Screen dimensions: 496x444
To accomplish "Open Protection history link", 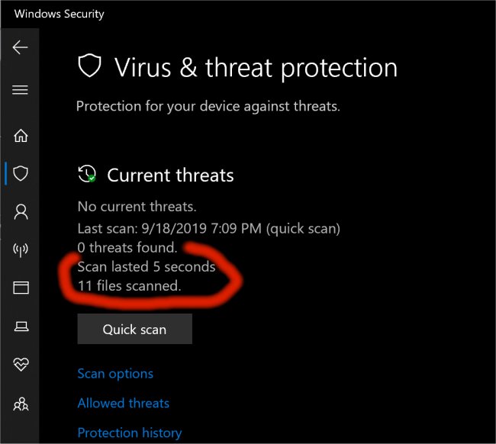I will point(130,433).
